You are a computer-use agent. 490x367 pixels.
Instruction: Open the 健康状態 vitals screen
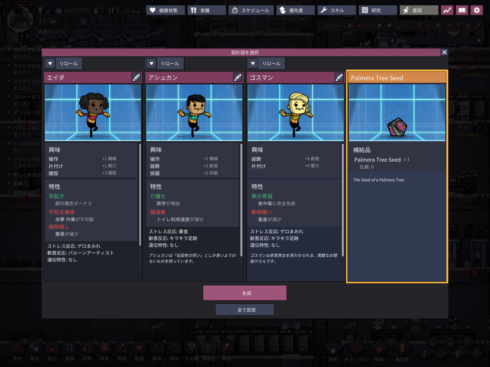[x=165, y=10]
